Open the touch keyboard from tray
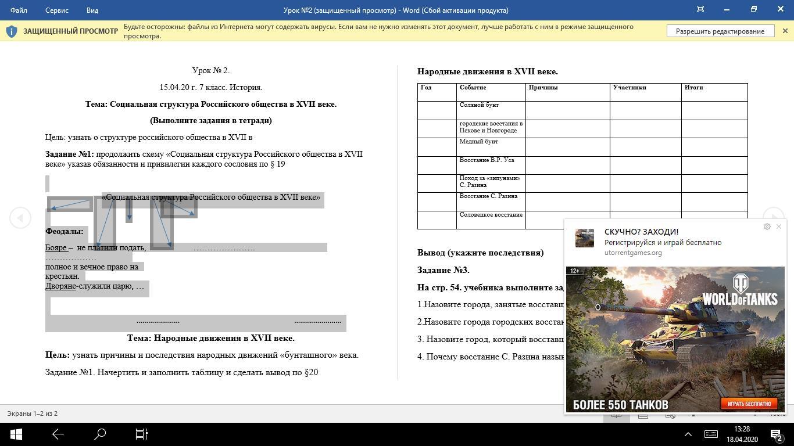Image resolution: width=794 pixels, height=446 pixels. tap(711, 434)
